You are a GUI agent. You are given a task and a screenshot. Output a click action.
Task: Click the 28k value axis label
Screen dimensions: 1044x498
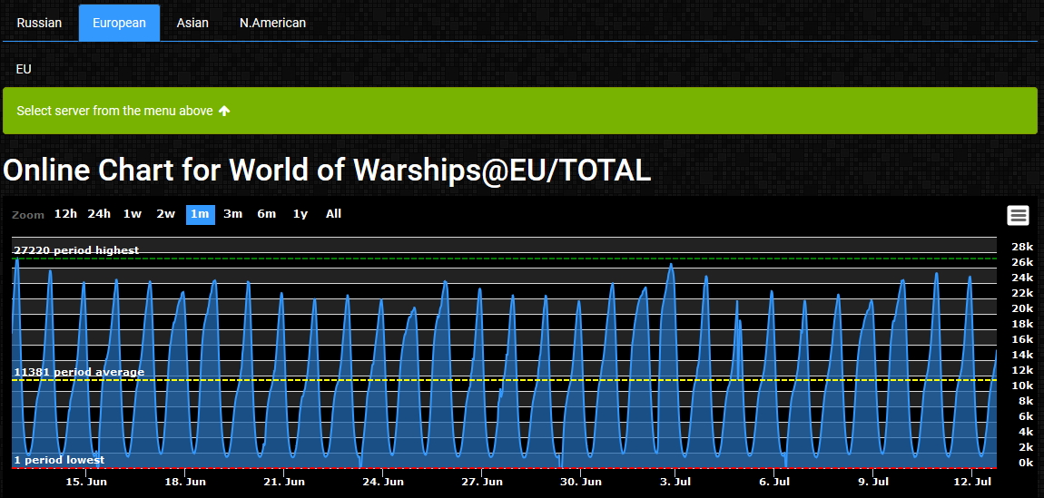point(1023,247)
